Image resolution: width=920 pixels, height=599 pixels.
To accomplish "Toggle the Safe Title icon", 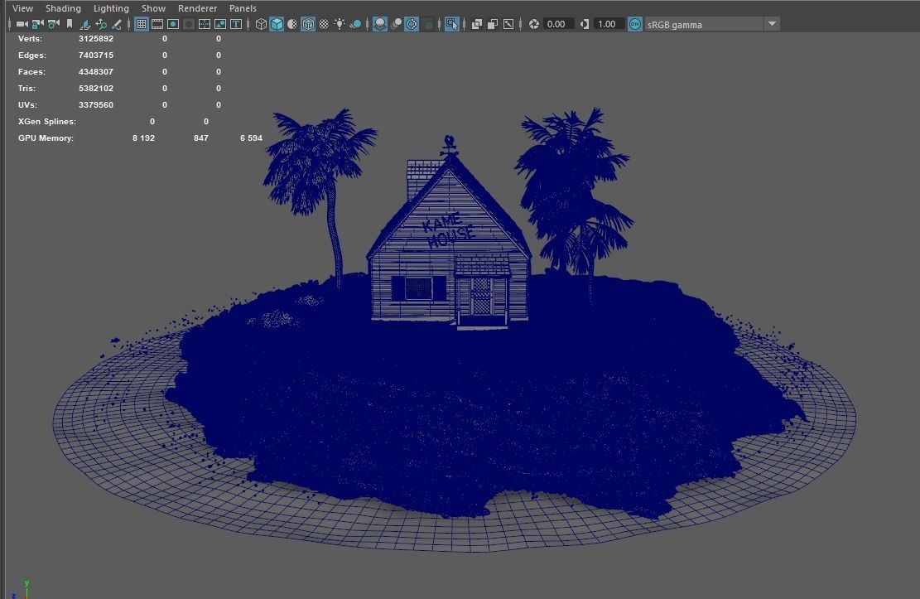I will [x=236, y=24].
